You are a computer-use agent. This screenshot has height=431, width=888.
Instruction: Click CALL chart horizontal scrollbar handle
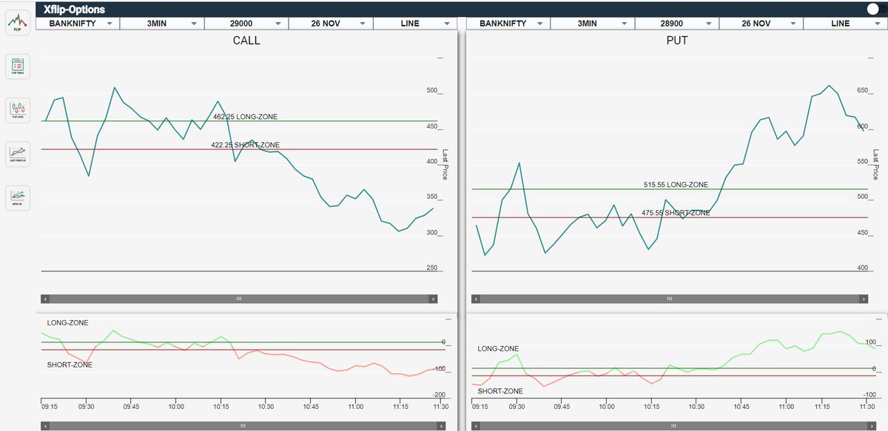(x=239, y=299)
